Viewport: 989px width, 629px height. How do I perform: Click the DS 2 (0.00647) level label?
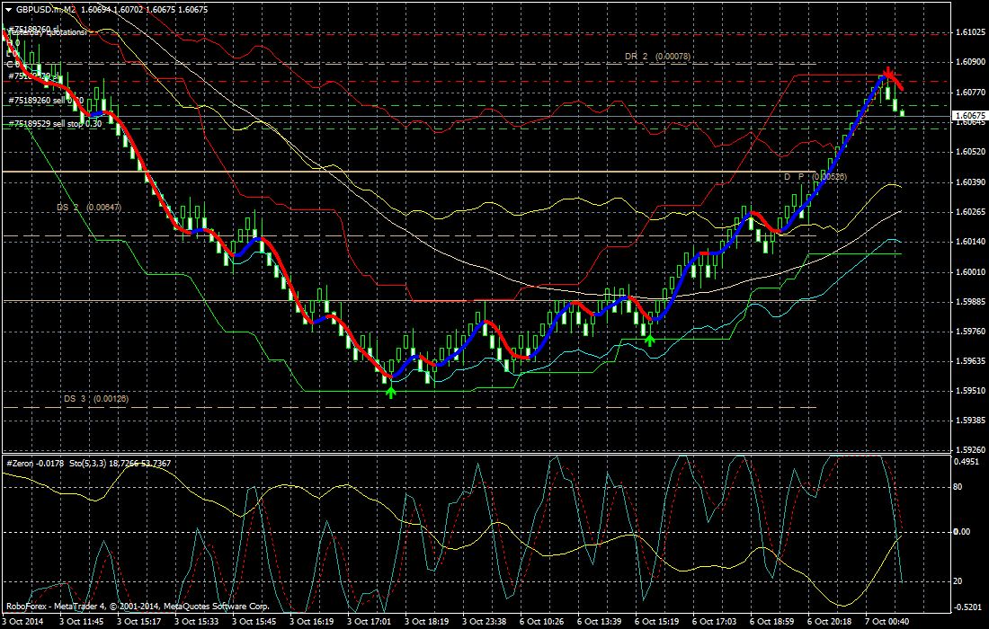point(89,208)
